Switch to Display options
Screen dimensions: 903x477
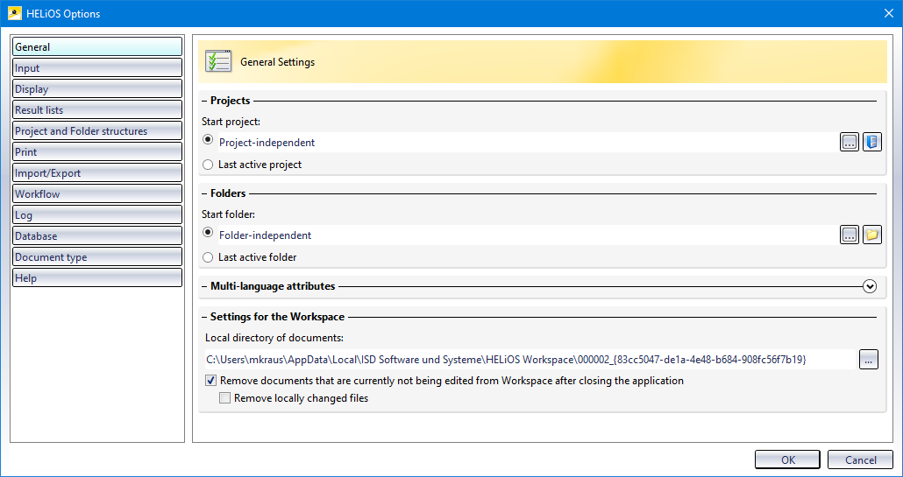pos(97,88)
